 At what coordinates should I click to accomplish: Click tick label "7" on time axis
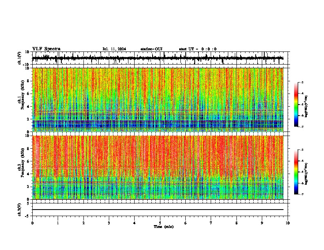tap(211, 223)
